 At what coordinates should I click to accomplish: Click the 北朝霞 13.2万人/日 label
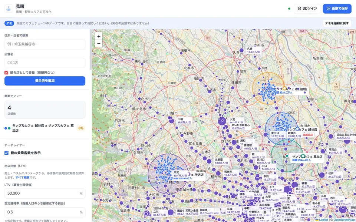coord(221,161)
